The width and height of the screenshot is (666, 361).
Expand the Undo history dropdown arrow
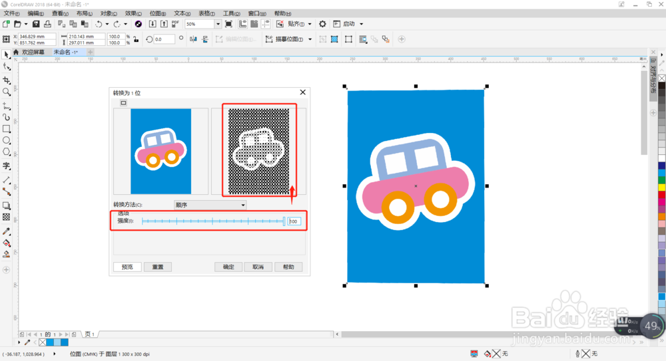(x=107, y=24)
